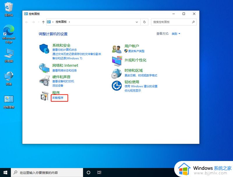Click the search magnifier in 搜索控制面板 box

[193, 22]
